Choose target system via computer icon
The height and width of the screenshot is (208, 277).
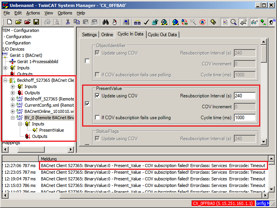pos(126,22)
